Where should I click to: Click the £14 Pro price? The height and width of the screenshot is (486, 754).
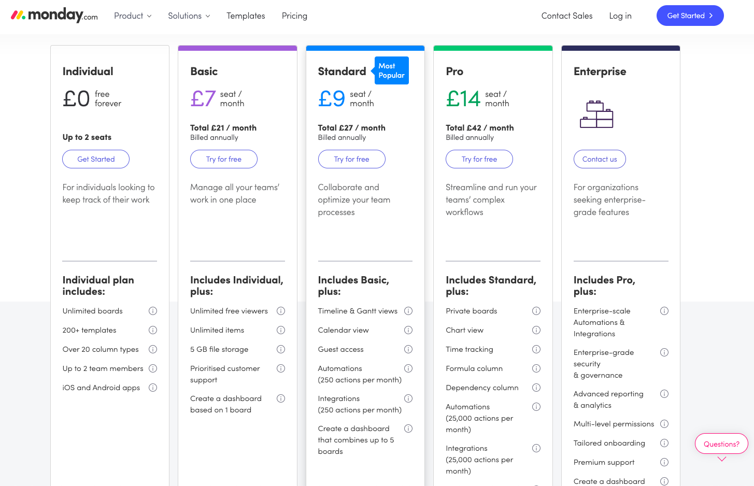(x=463, y=98)
